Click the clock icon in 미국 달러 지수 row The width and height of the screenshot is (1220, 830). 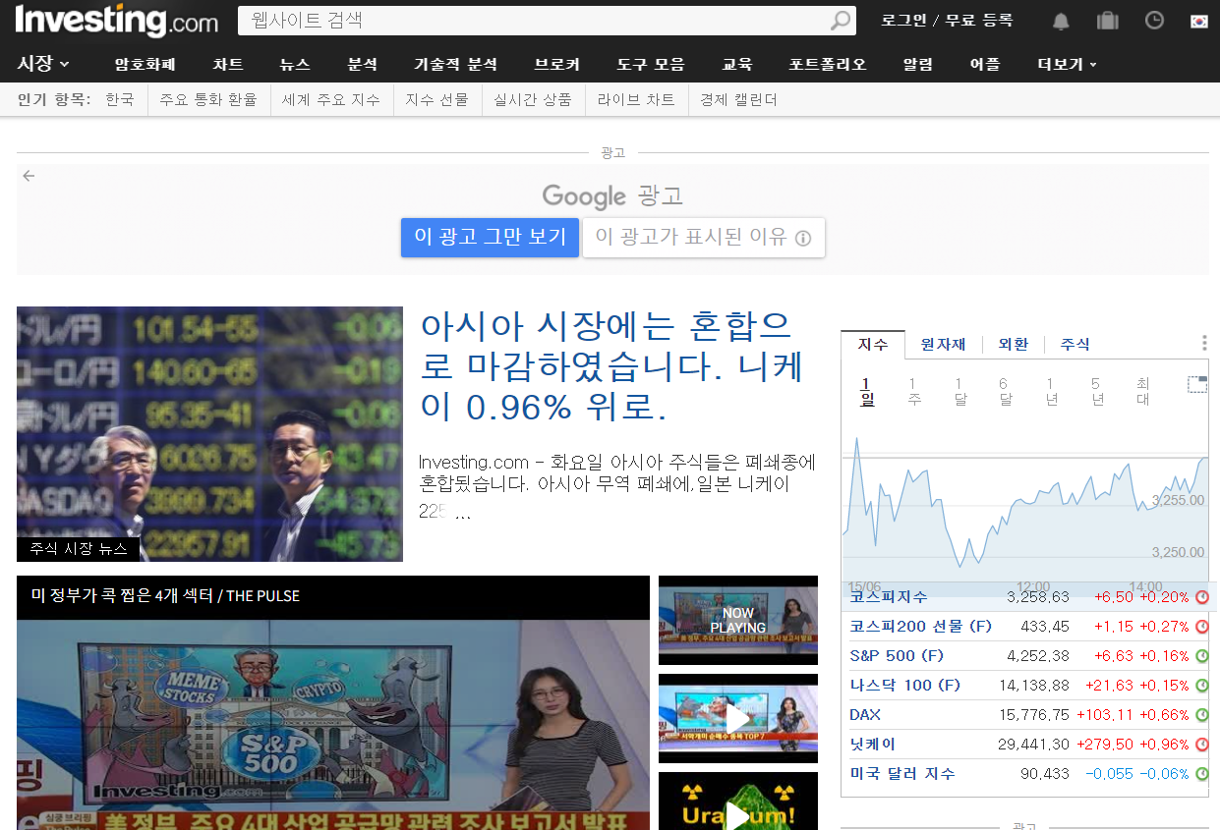pos(1202,774)
